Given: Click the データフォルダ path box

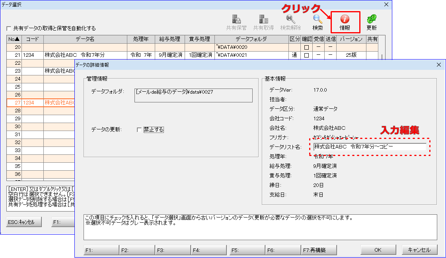Looking at the screenshot, I should pos(193,95).
